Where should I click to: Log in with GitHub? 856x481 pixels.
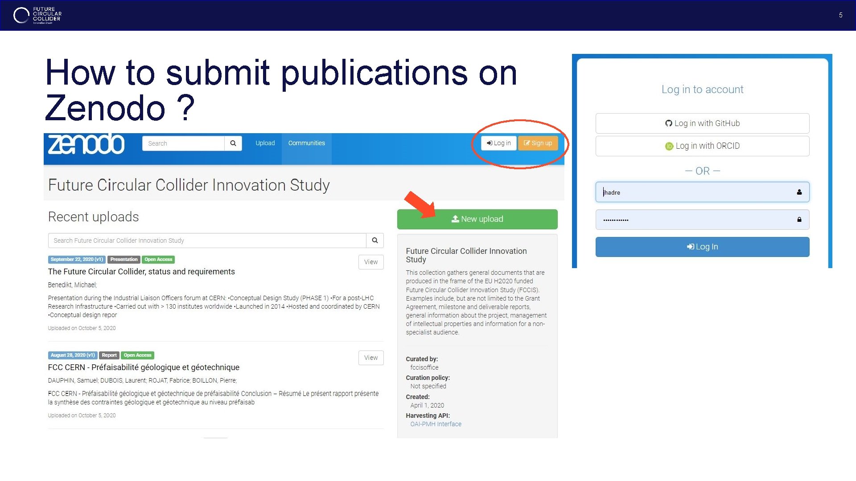(702, 123)
